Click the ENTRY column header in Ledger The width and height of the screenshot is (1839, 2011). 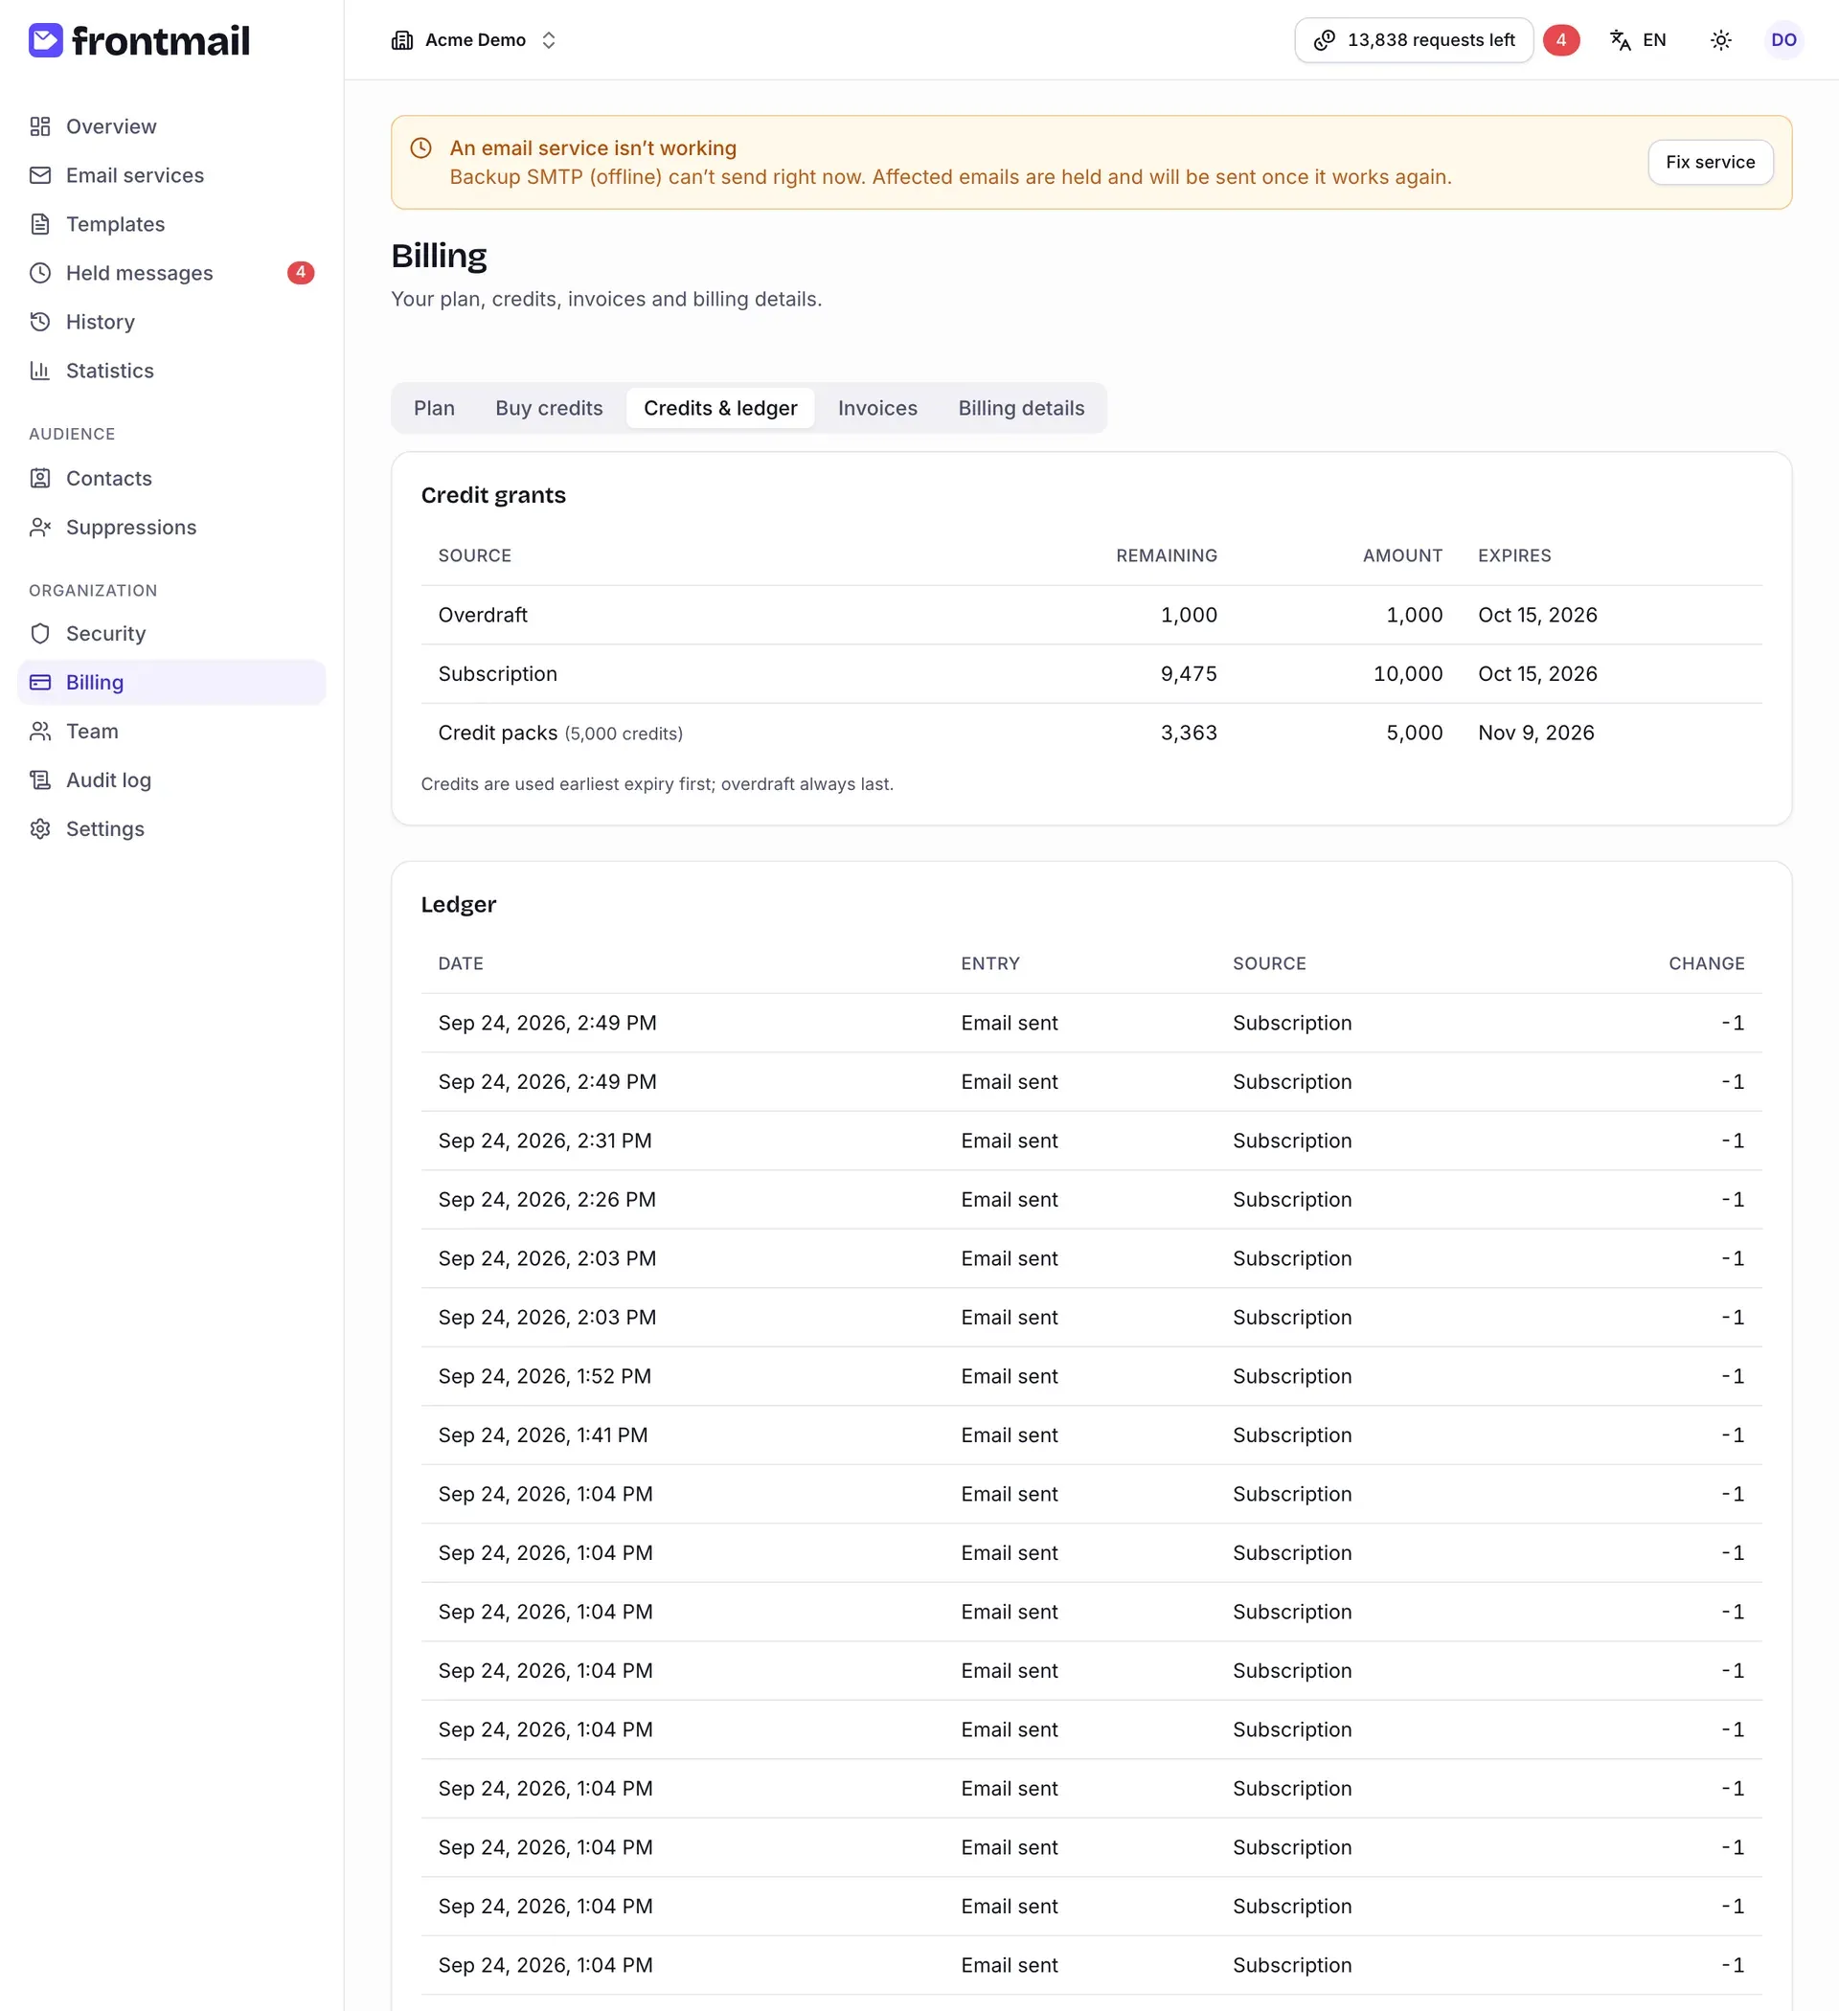[x=989, y=963]
